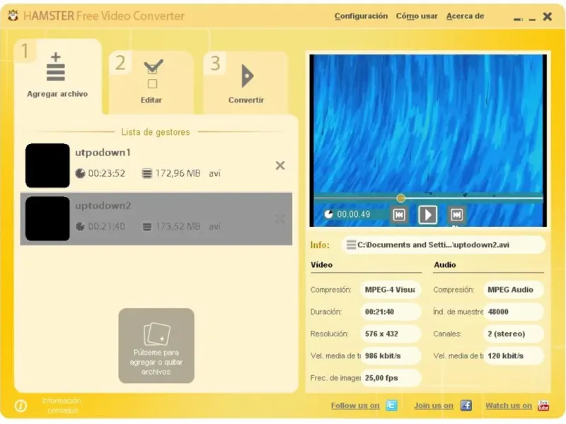Switch to the Editar step tab

[151, 82]
